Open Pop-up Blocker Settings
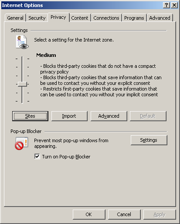Screen dimensions: 180x224 149,140
